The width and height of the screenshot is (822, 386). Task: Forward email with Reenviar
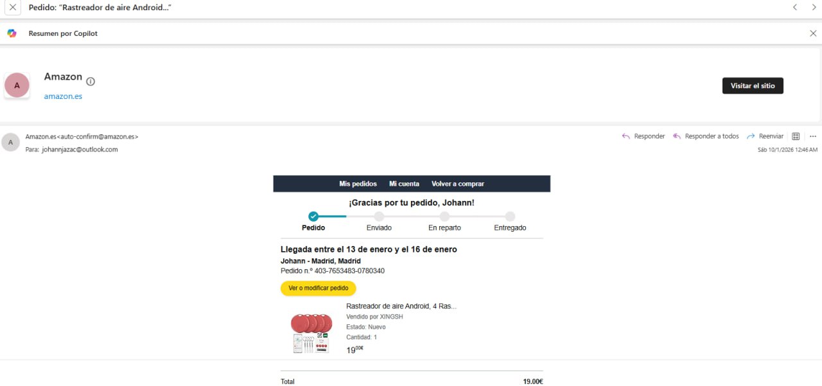tap(765, 136)
